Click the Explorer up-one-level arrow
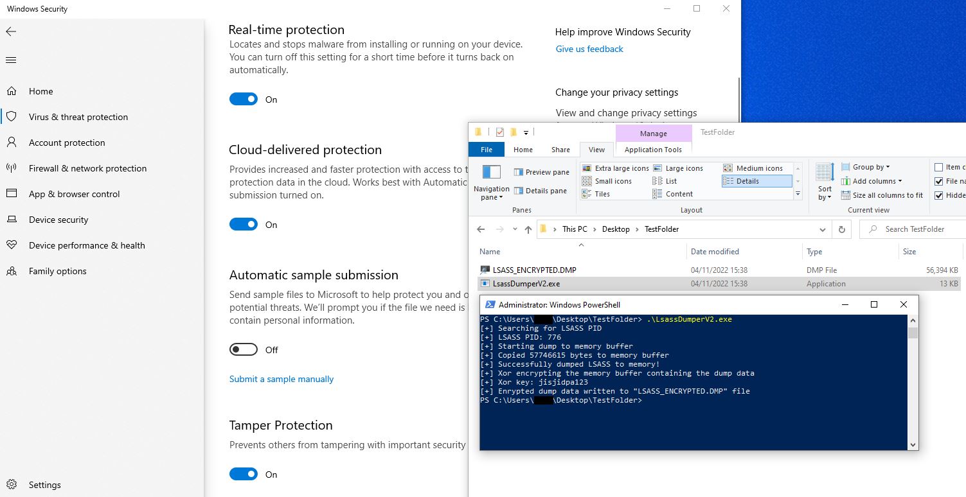This screenshot has height=497, width=966. (x=528, y=229)
